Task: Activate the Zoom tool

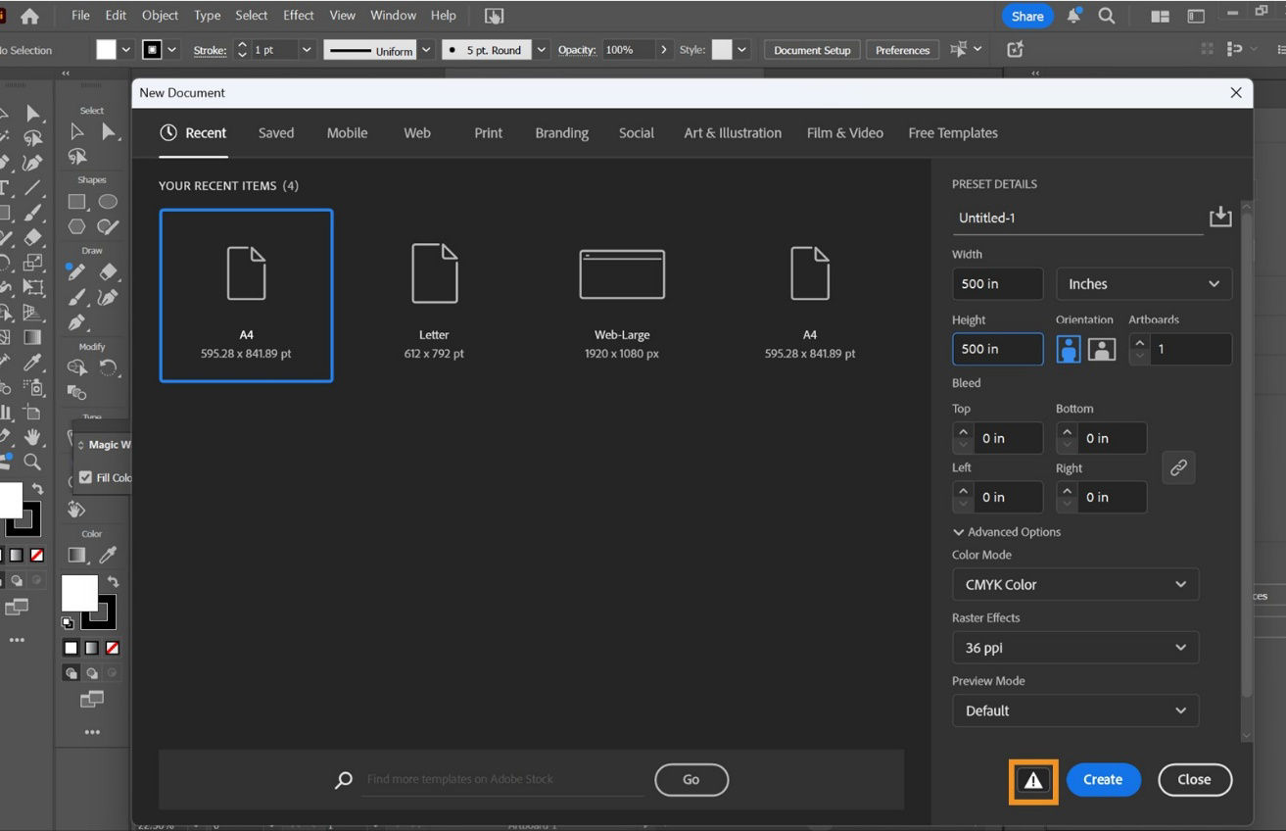Action: 30,461
